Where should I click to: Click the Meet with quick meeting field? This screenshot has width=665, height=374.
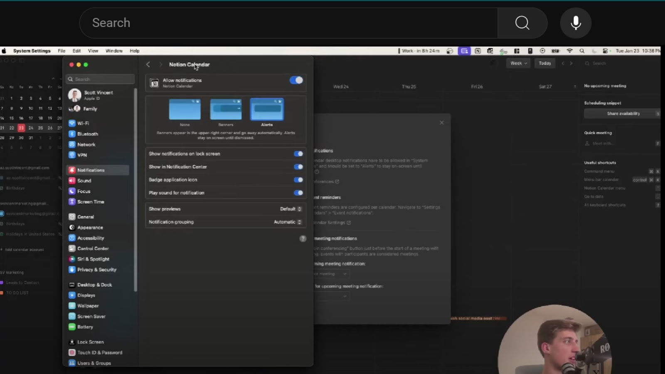[622, 143]
